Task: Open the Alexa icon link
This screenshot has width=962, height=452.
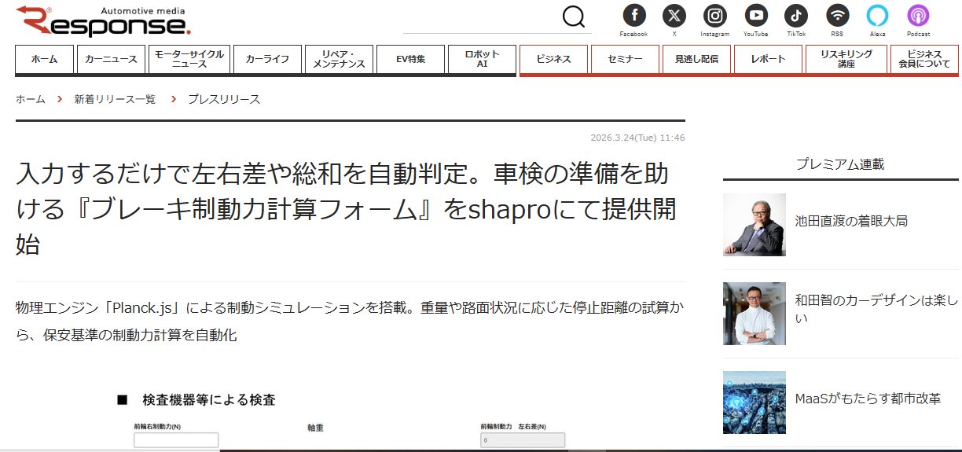Action: point(877,15)
